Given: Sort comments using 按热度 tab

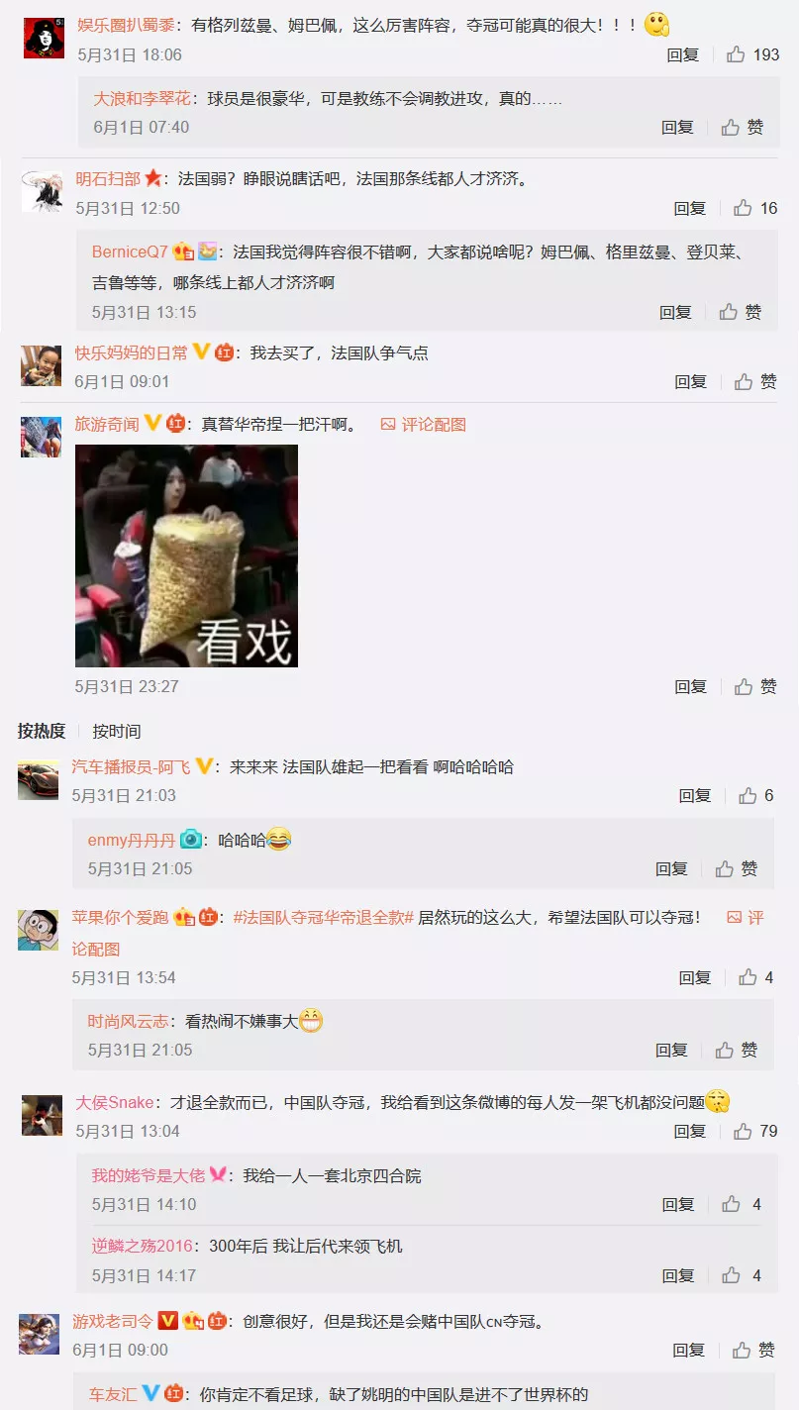Looking at the screenshot, I should click(x=42, y=731).
